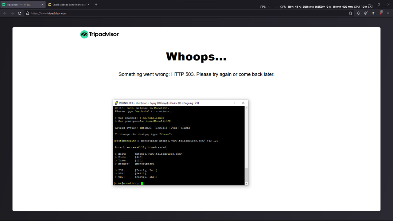Click the HTTP 503 error message text
This screenshot has width=393, height=221.
click(196, 74)
